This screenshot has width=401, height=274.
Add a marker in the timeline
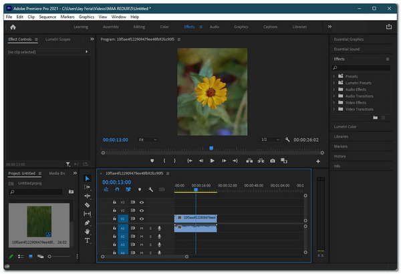point(140,190)
